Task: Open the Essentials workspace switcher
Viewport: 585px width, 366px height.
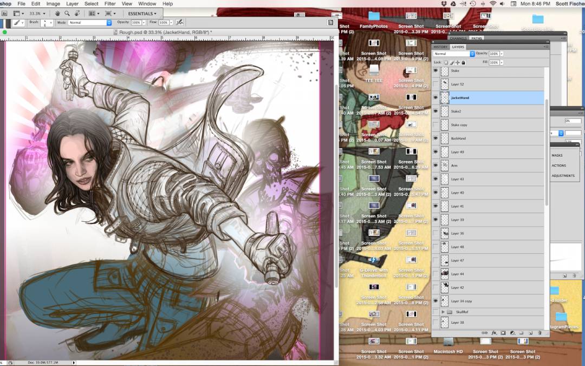Action: (x=142, y=13)
